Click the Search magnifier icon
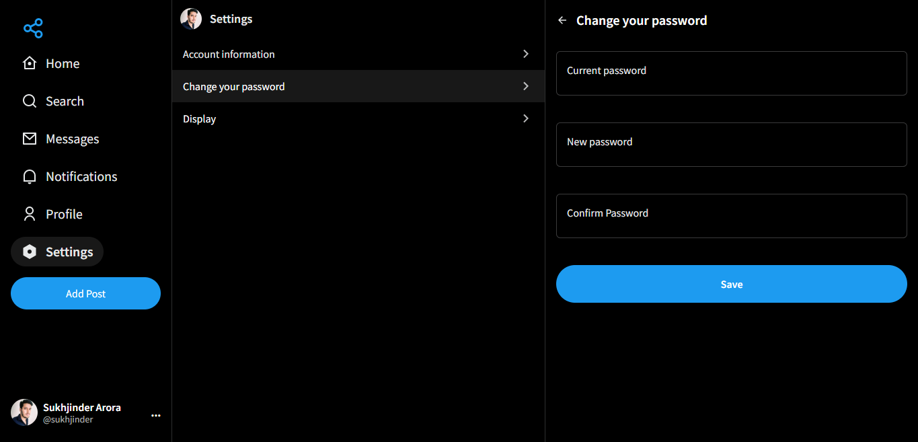The image size is (918, 442). pyautogui.click(x=30, y=101)
